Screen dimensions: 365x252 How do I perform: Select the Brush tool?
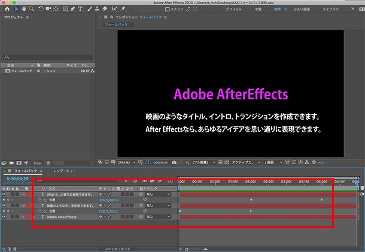90,9
